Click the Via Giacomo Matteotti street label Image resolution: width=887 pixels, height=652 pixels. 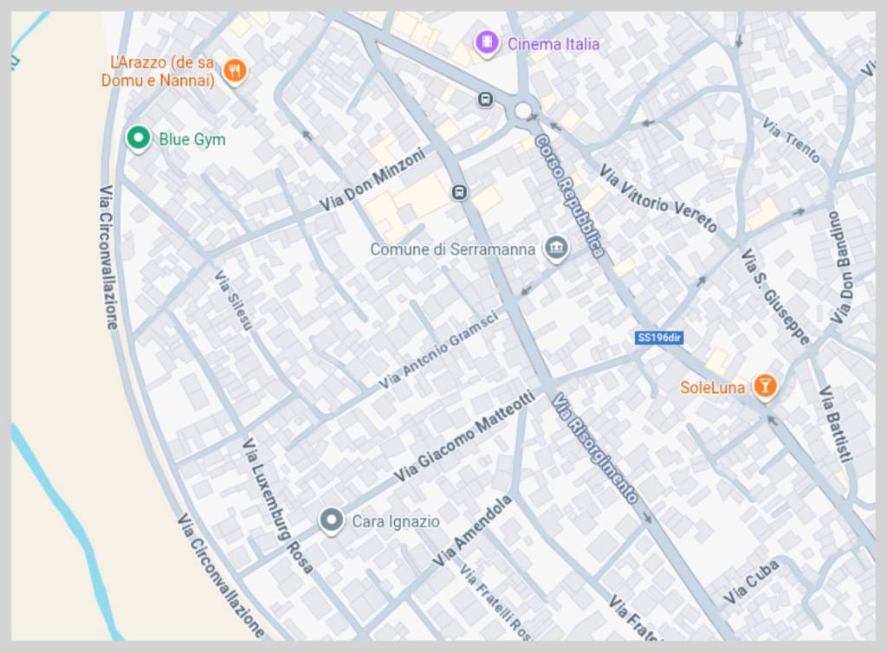(464, 436)
